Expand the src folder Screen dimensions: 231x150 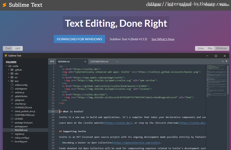pos(9,77)
